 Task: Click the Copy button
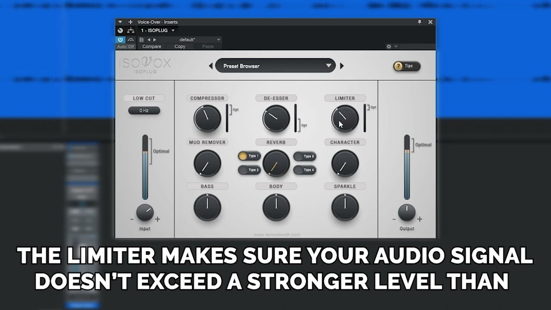pos(180,46)
